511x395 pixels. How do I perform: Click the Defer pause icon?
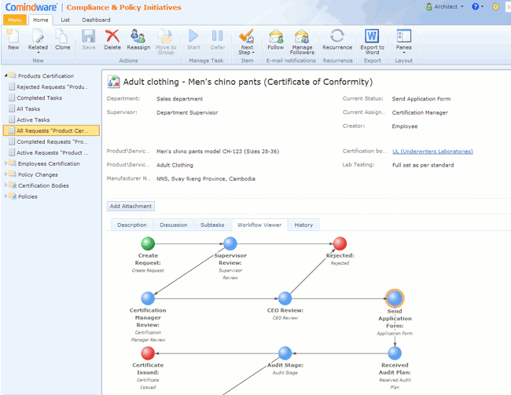(217, 36)
